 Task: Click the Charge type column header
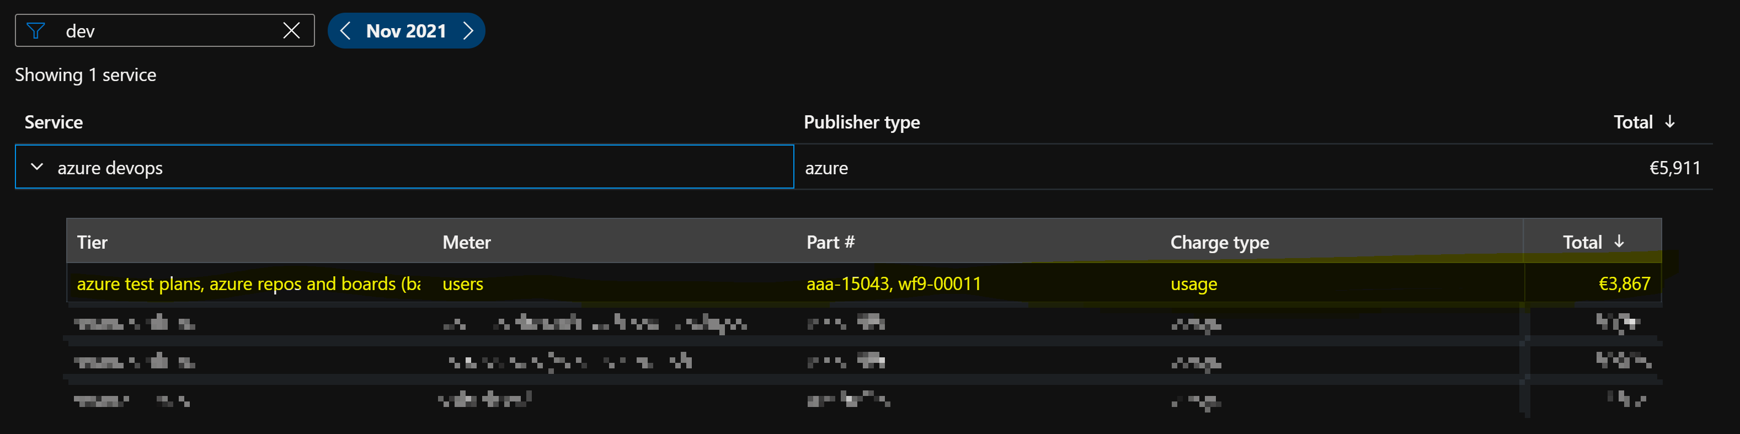coord(1219,242)
